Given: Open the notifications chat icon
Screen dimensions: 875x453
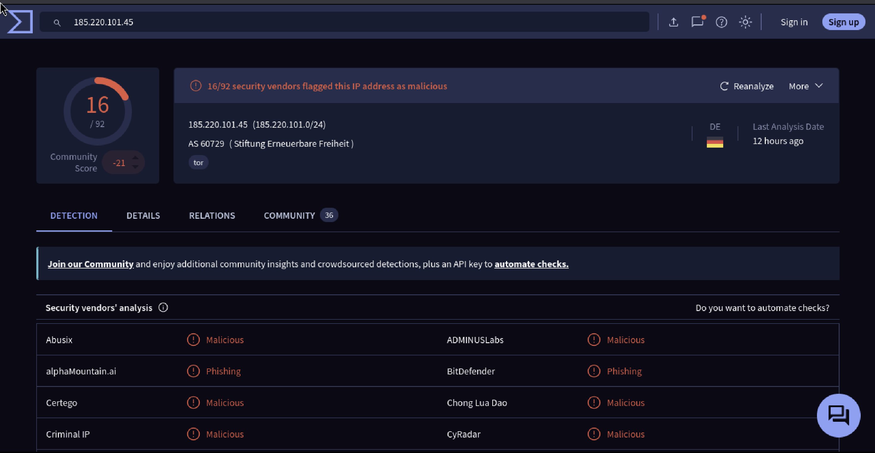Looking at the screenshot, I should coord(698,22).
